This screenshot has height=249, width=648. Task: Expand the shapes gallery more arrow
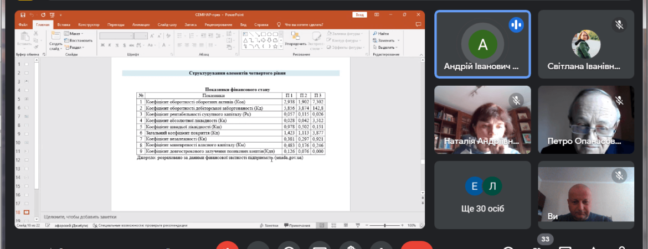pyautogui.click(x=281, y=46)
